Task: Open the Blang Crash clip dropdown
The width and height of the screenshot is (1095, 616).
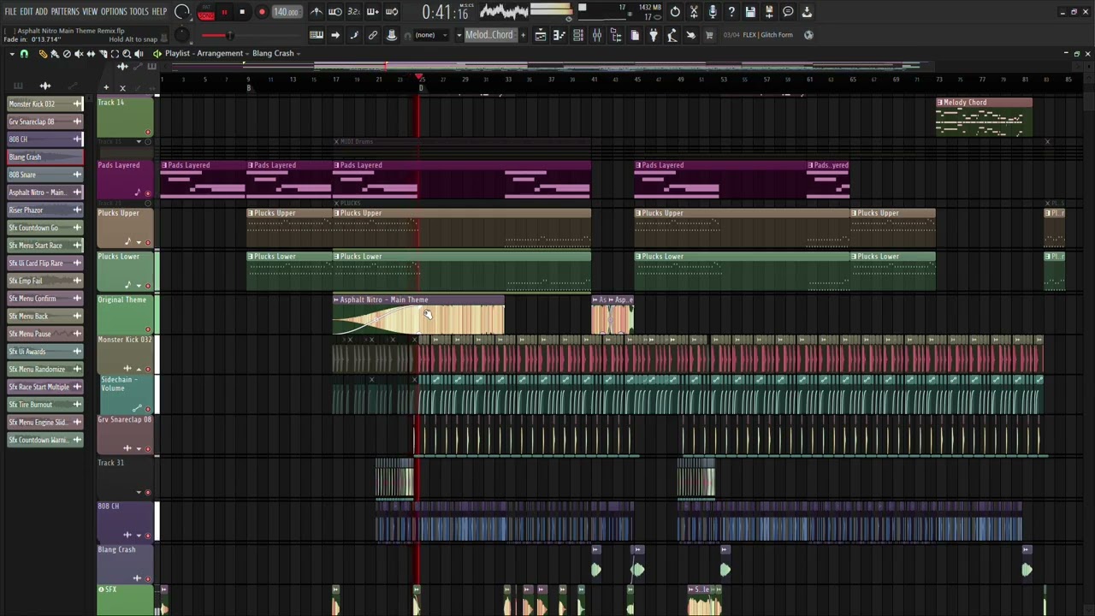Action: coord(276,53)
